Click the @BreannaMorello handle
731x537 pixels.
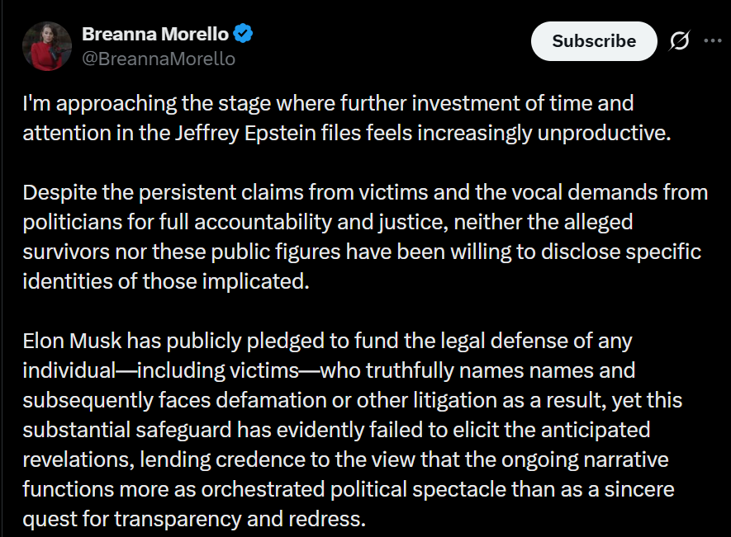158,59
